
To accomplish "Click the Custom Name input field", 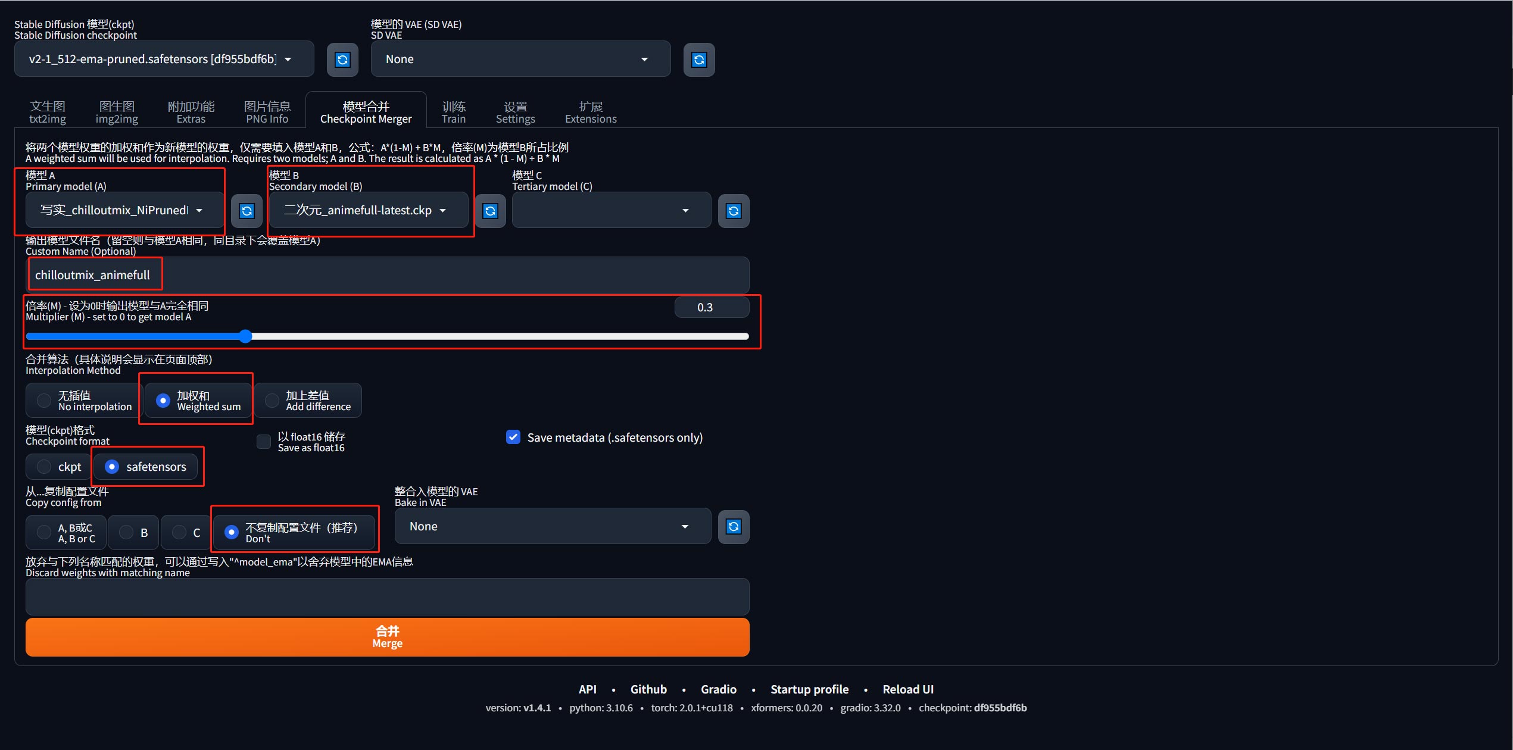I will [x=388, y=275].
